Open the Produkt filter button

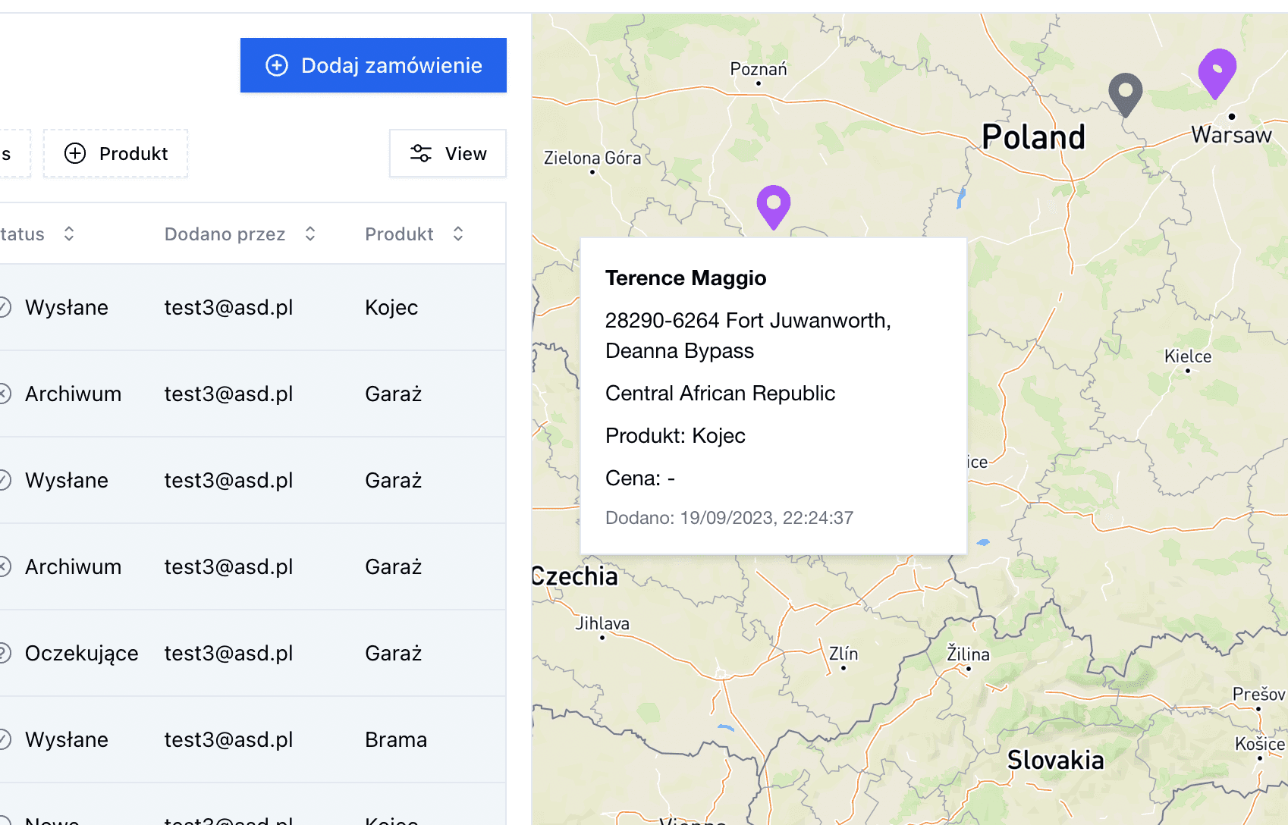click(115, 153)
